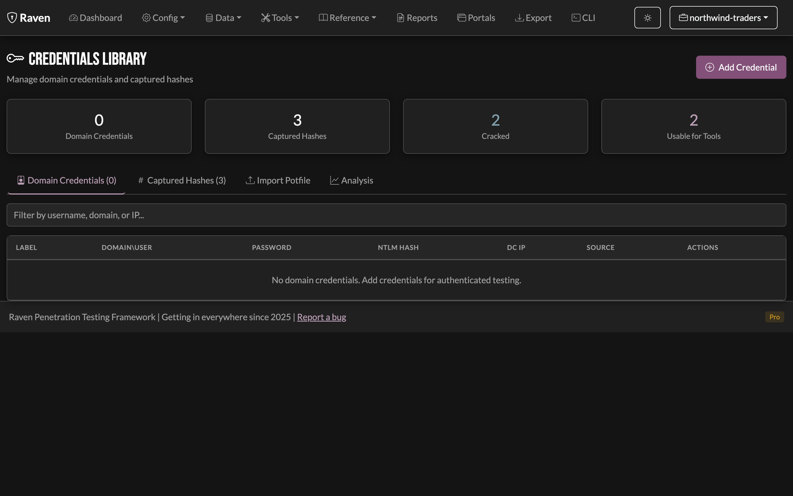Click the Dashboard gauge icon
The height and width of the screenshot is (496, 793).
click(74, 18)
